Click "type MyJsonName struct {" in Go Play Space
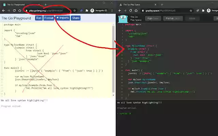Image resolution: width=218 pixels, height=136 pixels. (x=141, y=46)
